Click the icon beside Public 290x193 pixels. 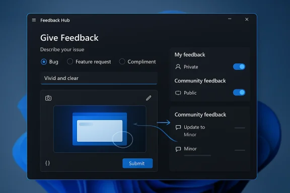[x=178, y=92]
